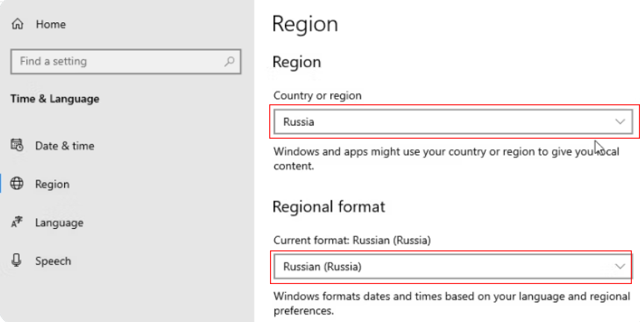
Task: Go to Home settings page
Action: tap(50, 25)
